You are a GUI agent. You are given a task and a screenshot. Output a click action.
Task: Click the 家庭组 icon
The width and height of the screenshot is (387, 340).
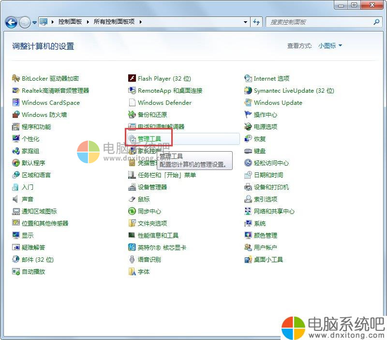point(16,151)
